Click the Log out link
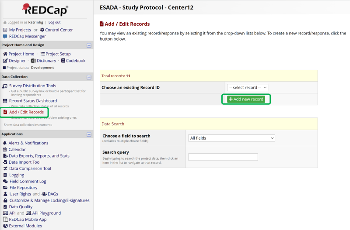 click(x=54, y=22)
